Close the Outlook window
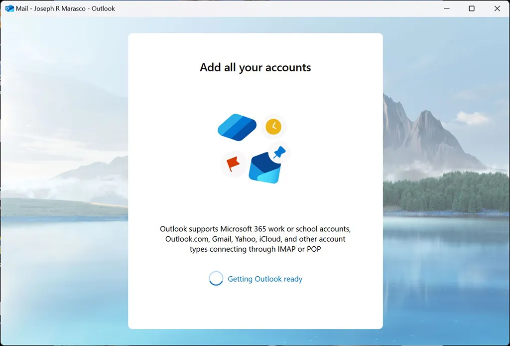 tap(497, 8)
